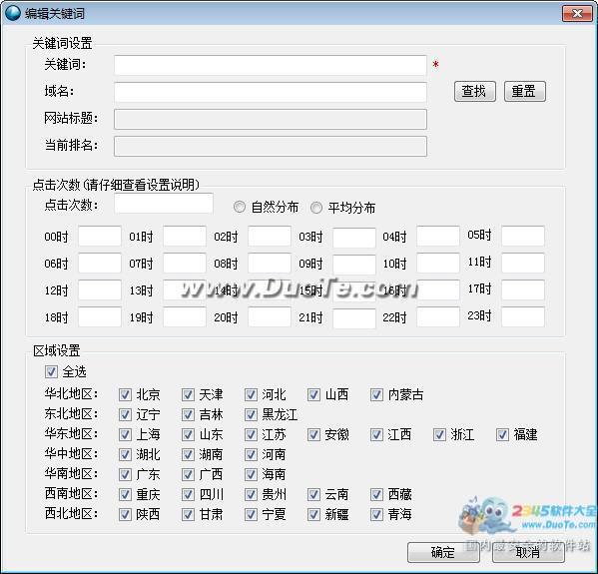Toggle the 西藏 checkbox
Screen dimensions: 598x574
tap(376, 495)
